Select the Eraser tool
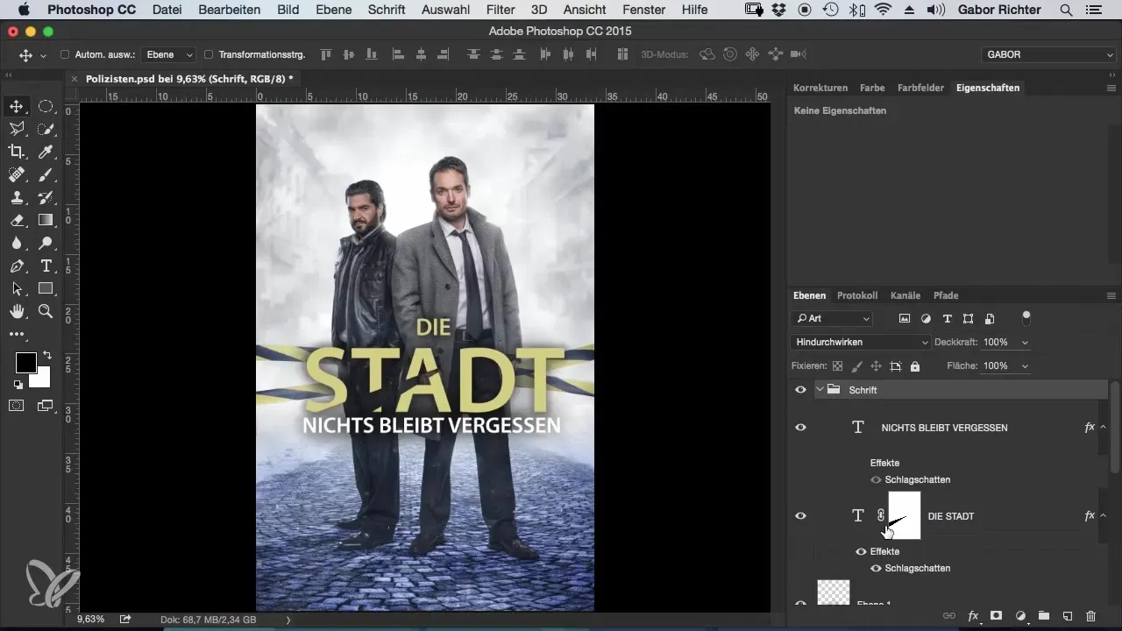 17,220
